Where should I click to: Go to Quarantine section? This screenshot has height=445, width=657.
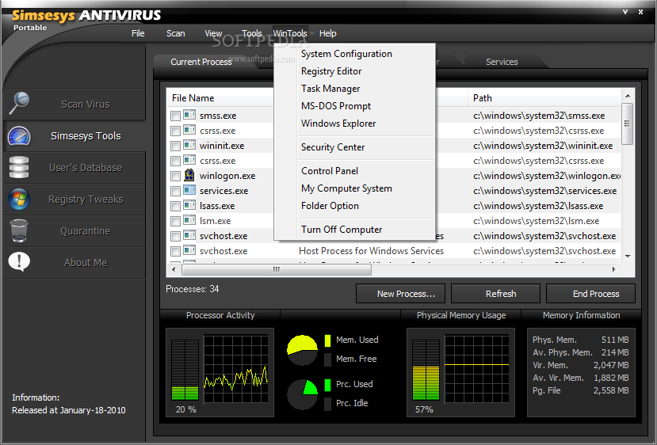[x=74, y=231]
